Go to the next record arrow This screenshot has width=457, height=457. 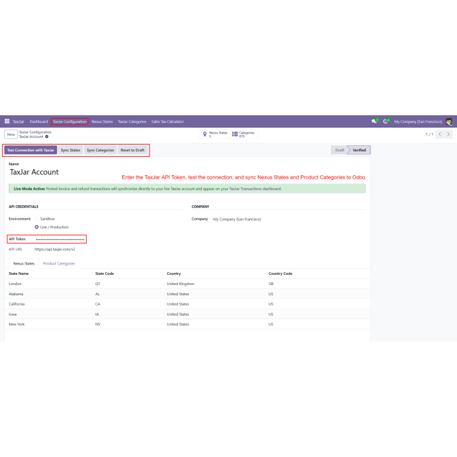point(448,134)
